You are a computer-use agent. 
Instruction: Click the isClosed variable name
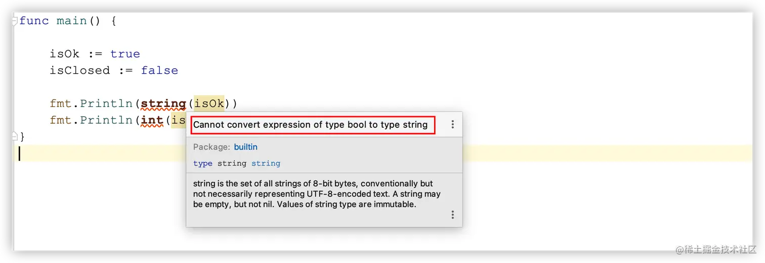[79, 71]
